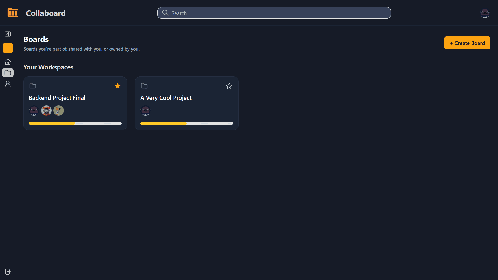Star the A Very Cool Project board
The height and width of the screenshot is (280, 498).
point(229,86)
